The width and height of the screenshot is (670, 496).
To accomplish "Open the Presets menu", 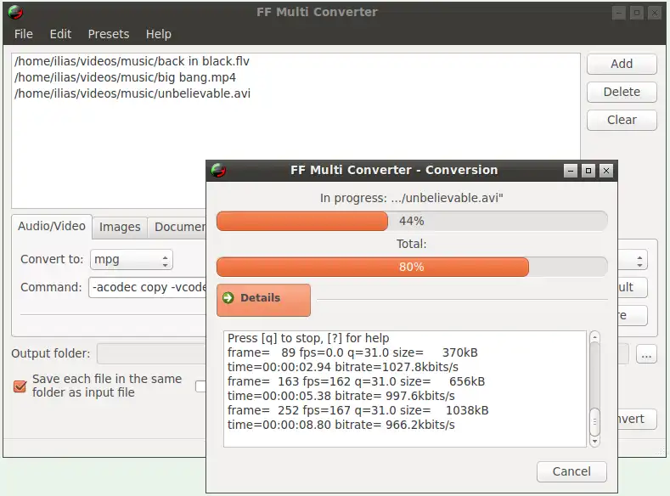I will tap(109, 34).
